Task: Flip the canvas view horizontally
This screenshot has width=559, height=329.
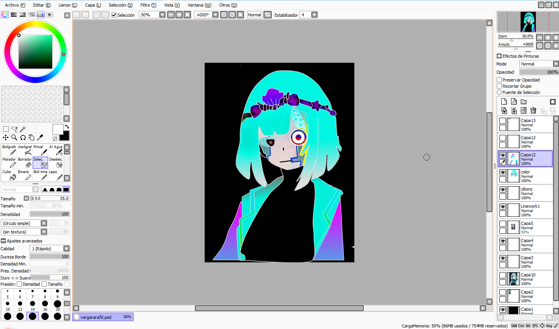Action: pos(267,15)
